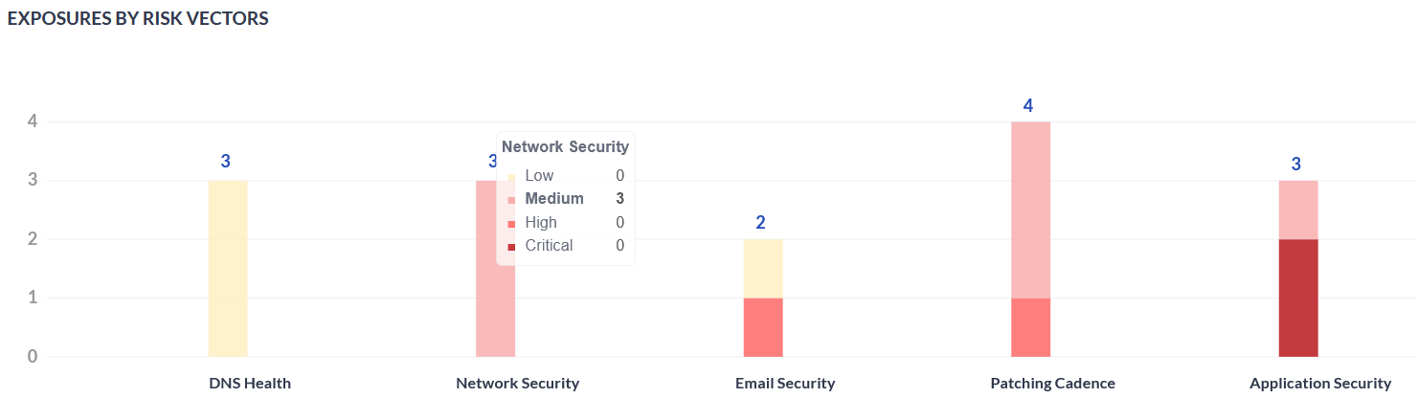Click the Patching Cadence axis label
1417x420 pixels.
(x=1052, y=384)
